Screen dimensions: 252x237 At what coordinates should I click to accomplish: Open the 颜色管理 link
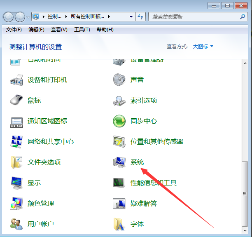click(41, 203)
